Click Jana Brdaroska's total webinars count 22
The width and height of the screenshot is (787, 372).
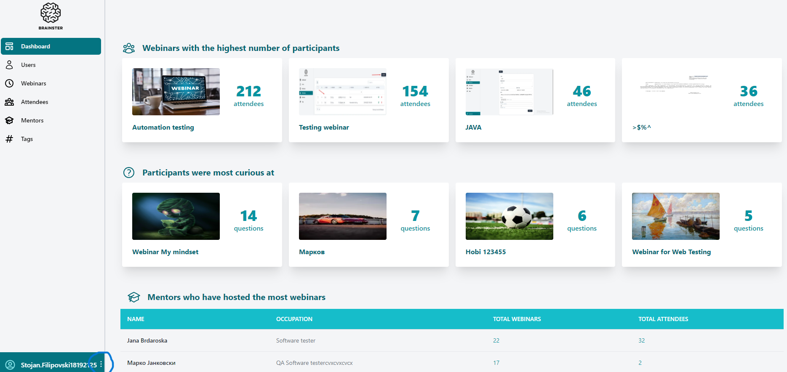pos(496,340)
